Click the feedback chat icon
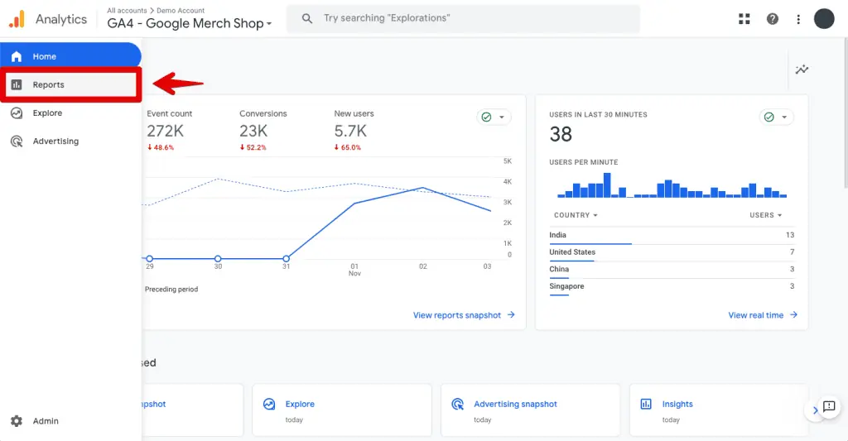The height and width of the screenshot is (441, 848). [x=829, y=406]
